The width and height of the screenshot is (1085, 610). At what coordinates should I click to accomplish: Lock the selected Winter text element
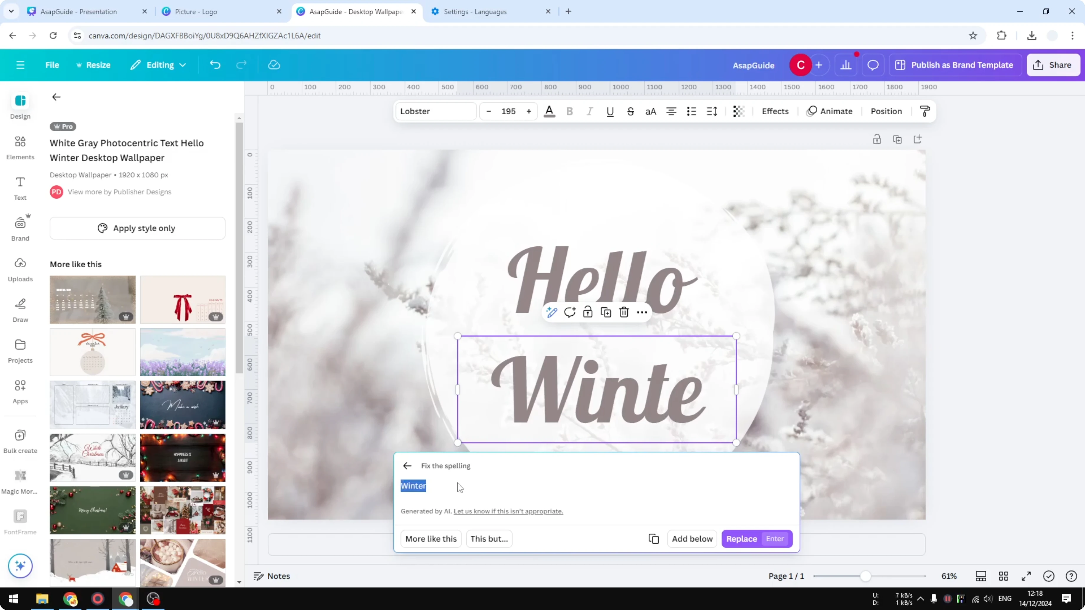click(588, 312)
